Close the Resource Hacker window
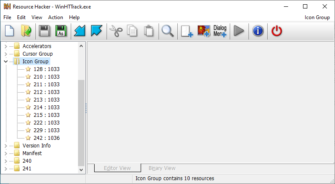Viewport: 335px width, 184px height. 324,7
